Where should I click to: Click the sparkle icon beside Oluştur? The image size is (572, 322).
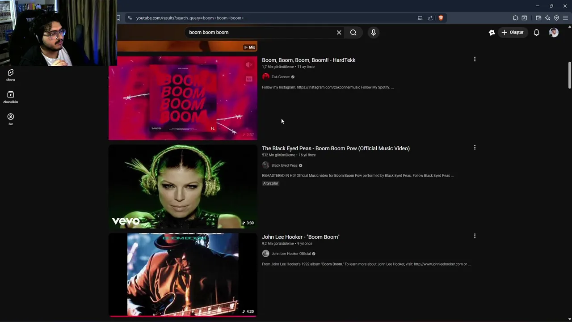tap(492, 32)
